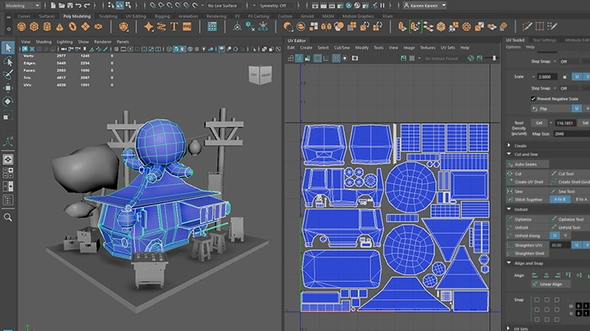Open the Cut/Sew menu in UV Editor
The height and width of the screenshot is (331, 590).
[x=342, y=47]
